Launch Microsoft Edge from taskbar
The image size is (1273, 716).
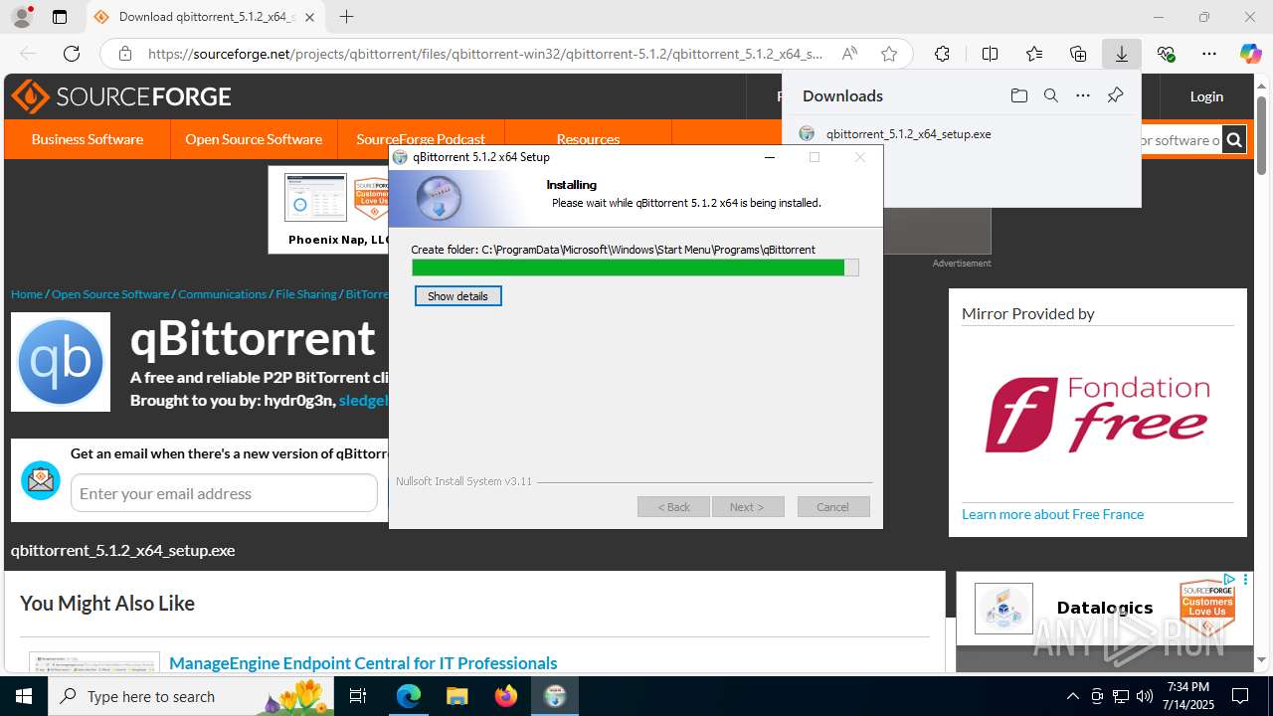(x=409, y=696)
